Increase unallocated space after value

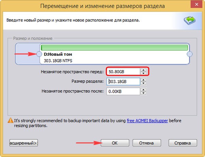coord(143,90)
